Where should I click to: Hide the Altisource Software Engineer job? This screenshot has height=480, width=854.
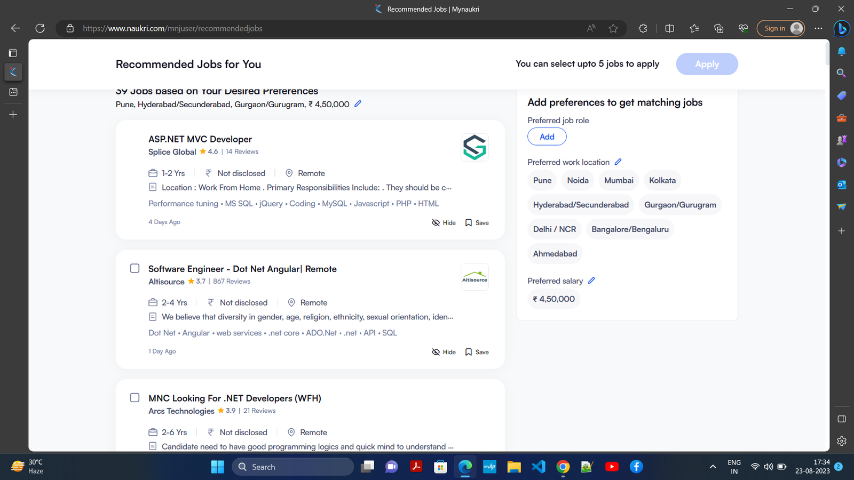tap(444, 352)
